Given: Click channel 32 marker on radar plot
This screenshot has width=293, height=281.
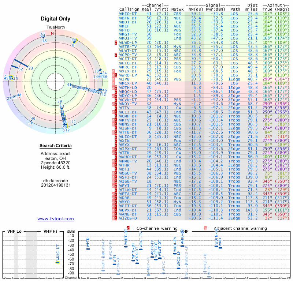Looking at the screenshot, I should click(21, 69).
